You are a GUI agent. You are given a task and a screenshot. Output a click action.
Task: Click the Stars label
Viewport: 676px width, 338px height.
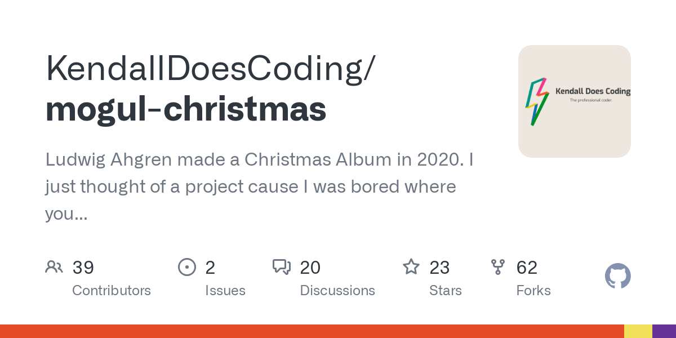446,291
